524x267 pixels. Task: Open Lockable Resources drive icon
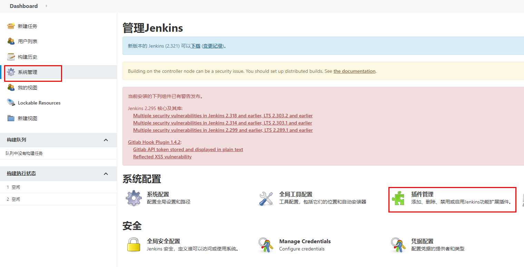pyautogui.click(x=11, y=103)
